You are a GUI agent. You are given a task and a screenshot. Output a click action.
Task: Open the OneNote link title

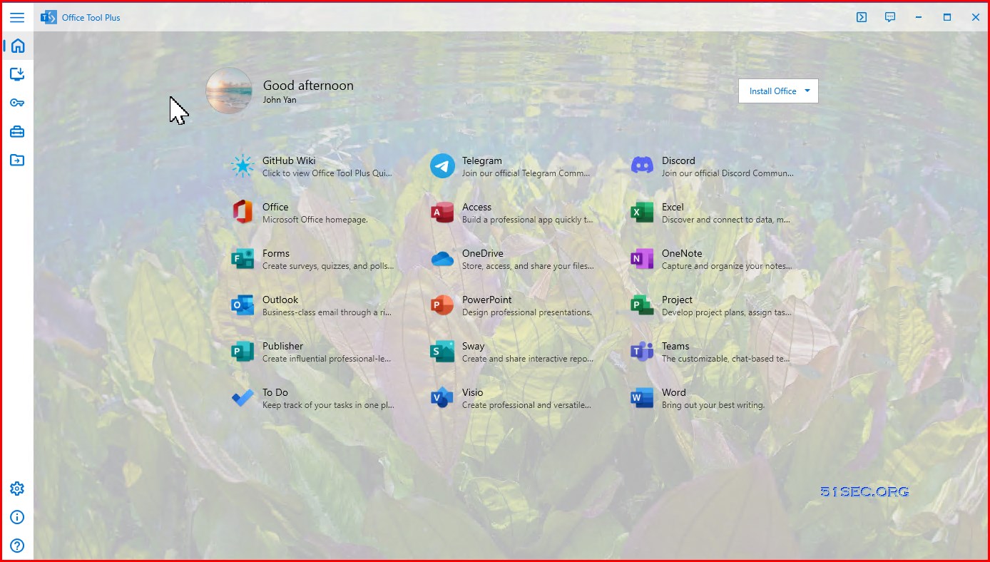click(x=682, y=253)
